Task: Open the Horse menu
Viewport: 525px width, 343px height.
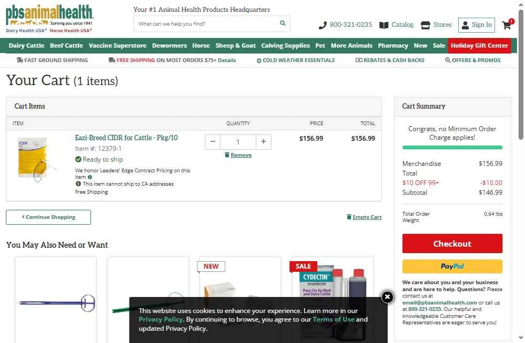Action: tap(201, 45)
